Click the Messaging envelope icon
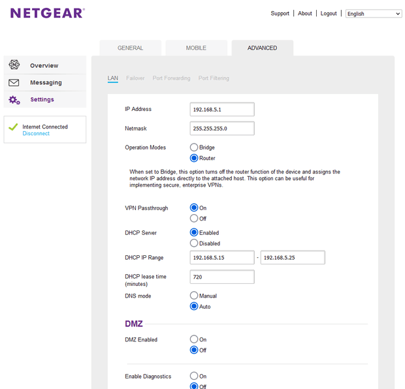Screen dimensions: 405x389 pos(14,83)
